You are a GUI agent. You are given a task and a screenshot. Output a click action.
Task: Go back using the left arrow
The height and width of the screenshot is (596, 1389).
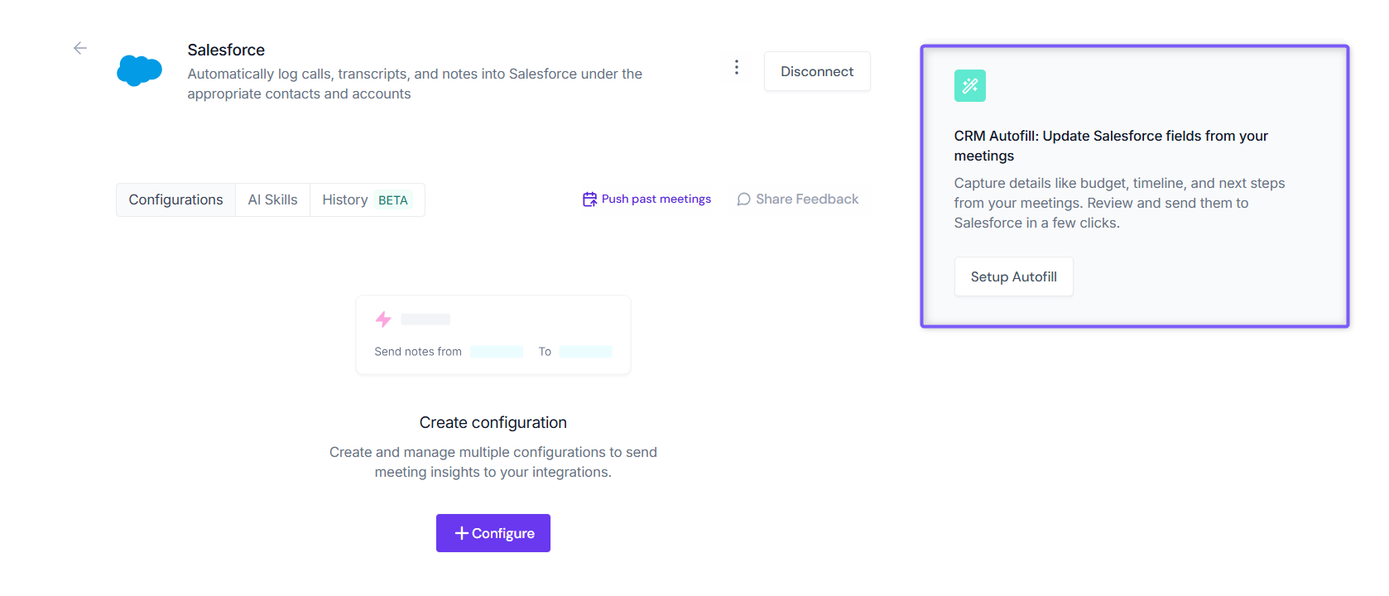pos(80,48)
